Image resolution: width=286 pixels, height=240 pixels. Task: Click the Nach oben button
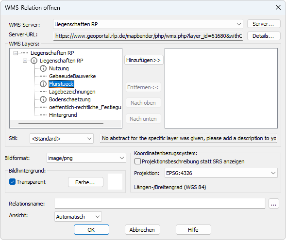pyautogui.click(x=143, y=103)
